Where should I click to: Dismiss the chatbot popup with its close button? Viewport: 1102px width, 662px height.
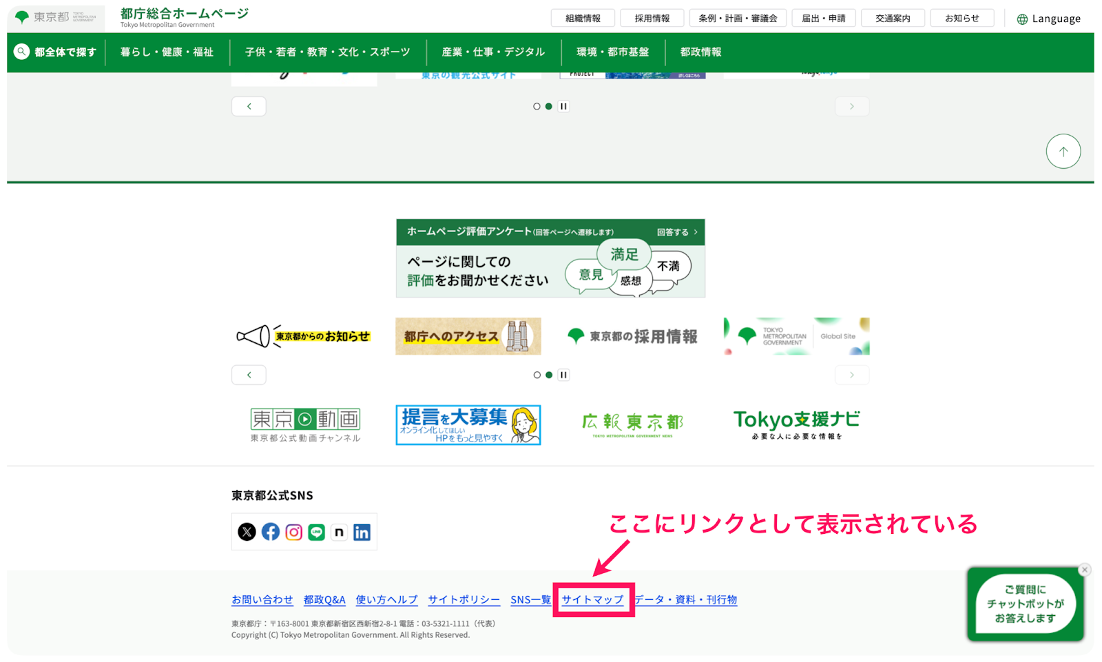pyautogui.click(x=1084, y=570)
